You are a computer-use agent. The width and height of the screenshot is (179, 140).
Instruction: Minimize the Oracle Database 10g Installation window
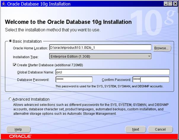pyautogui.click(x=166, y=4)
